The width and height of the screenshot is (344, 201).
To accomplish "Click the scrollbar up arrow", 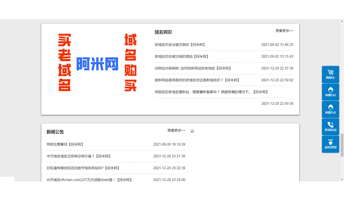I will point(342,21).
